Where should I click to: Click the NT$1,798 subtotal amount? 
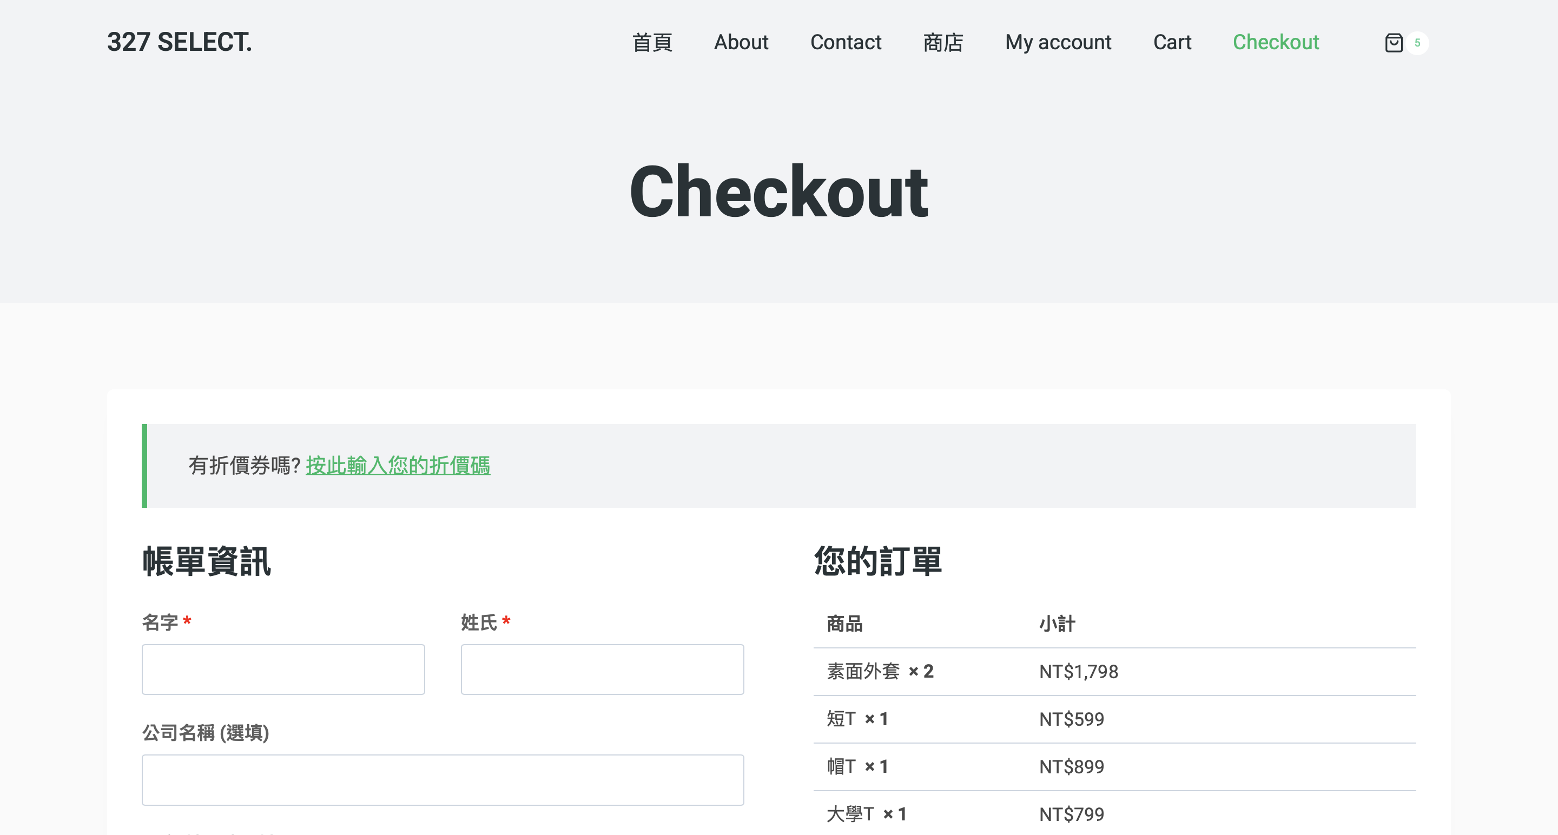coord(1078,672)
